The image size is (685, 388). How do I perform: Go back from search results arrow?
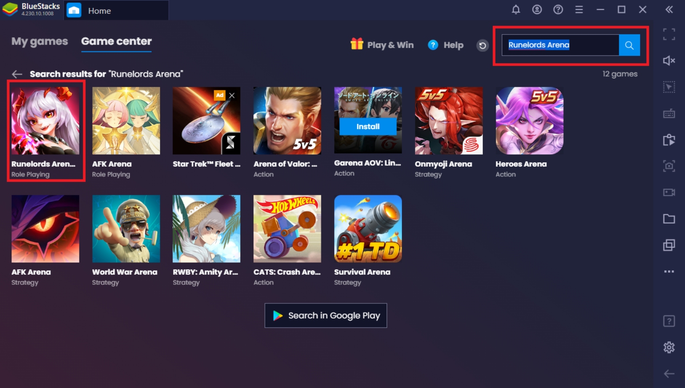(17, 74)
